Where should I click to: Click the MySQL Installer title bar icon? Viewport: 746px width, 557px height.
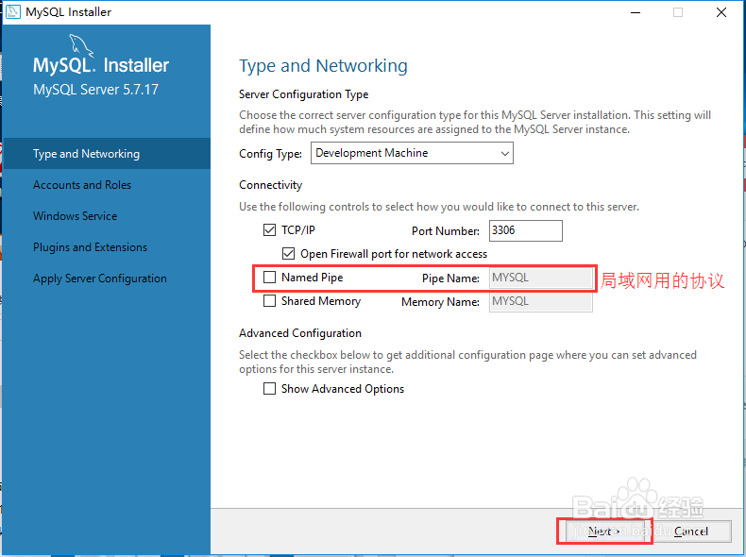[13, 12]
